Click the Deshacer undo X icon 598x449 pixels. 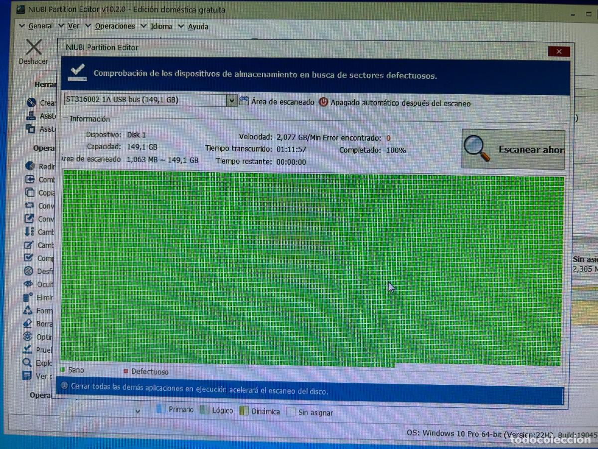click(x=34, y=47)
